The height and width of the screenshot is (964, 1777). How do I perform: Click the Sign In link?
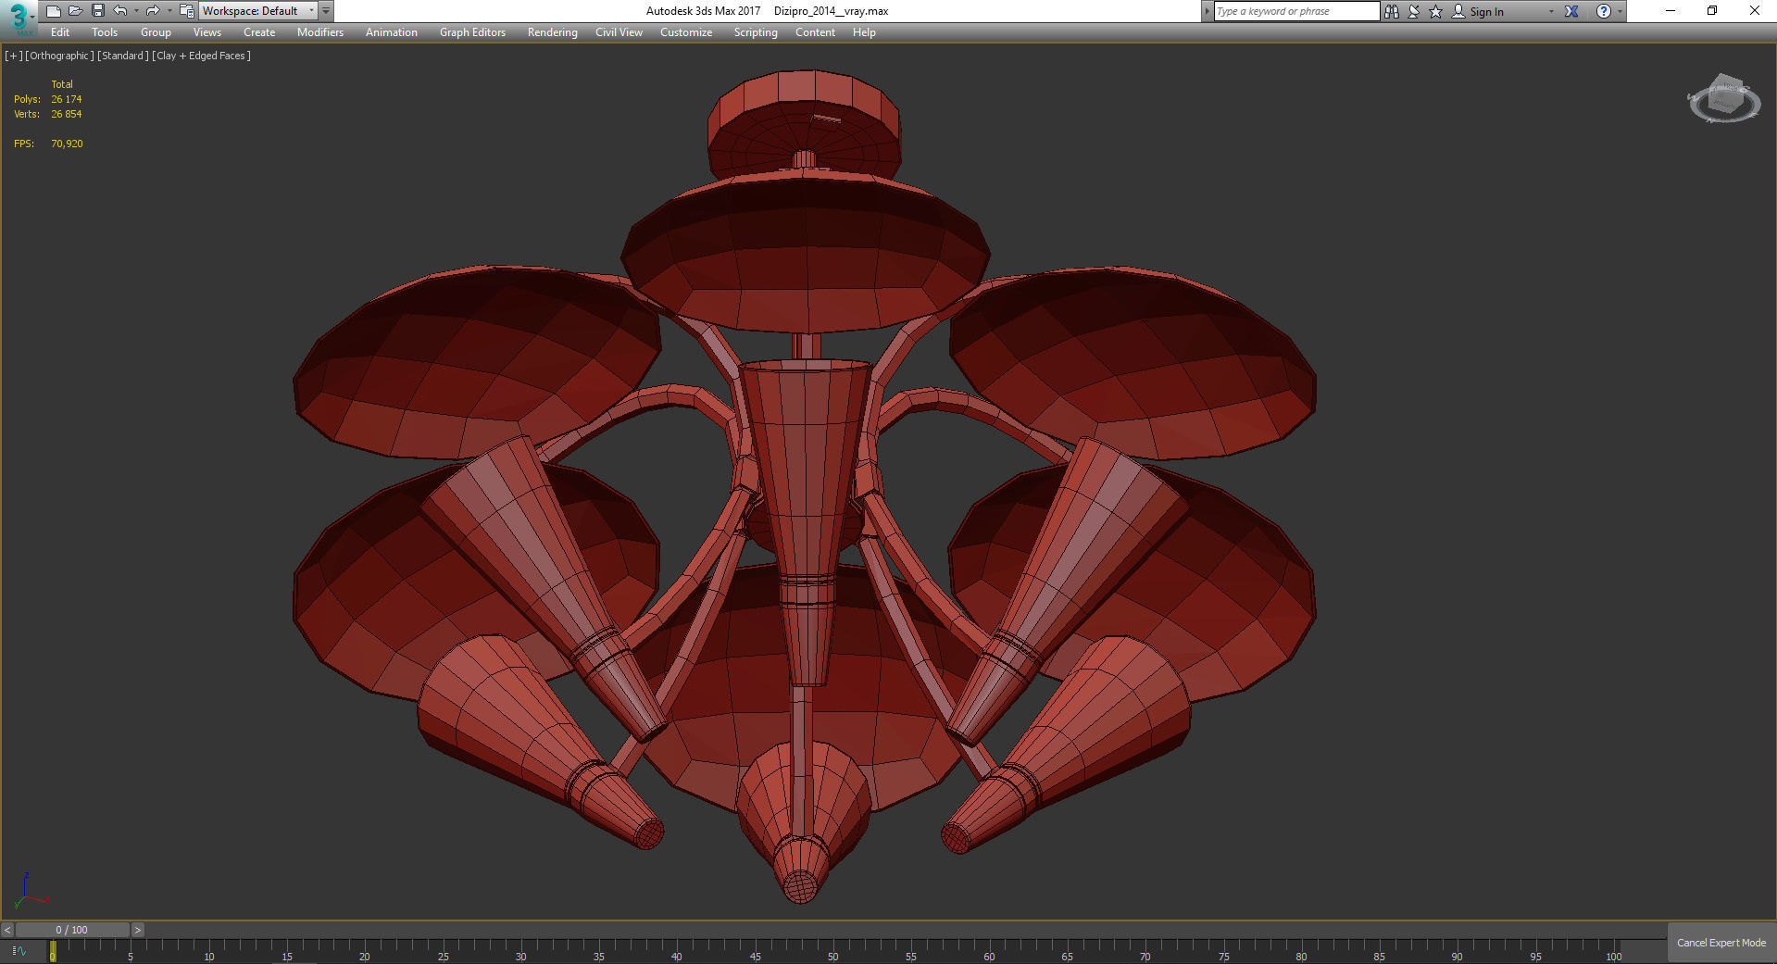click(1486, 12)
